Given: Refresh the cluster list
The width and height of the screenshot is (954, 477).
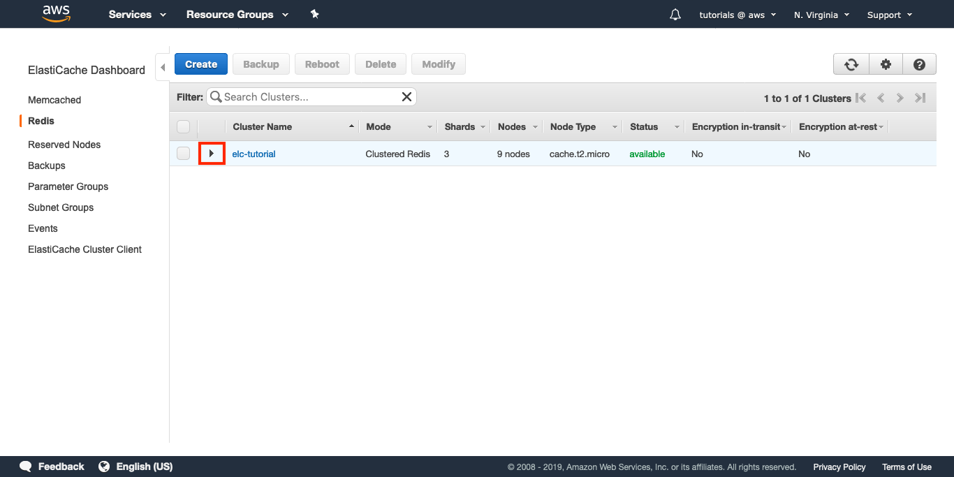Looking at the screenshot, I should (851, 64).
